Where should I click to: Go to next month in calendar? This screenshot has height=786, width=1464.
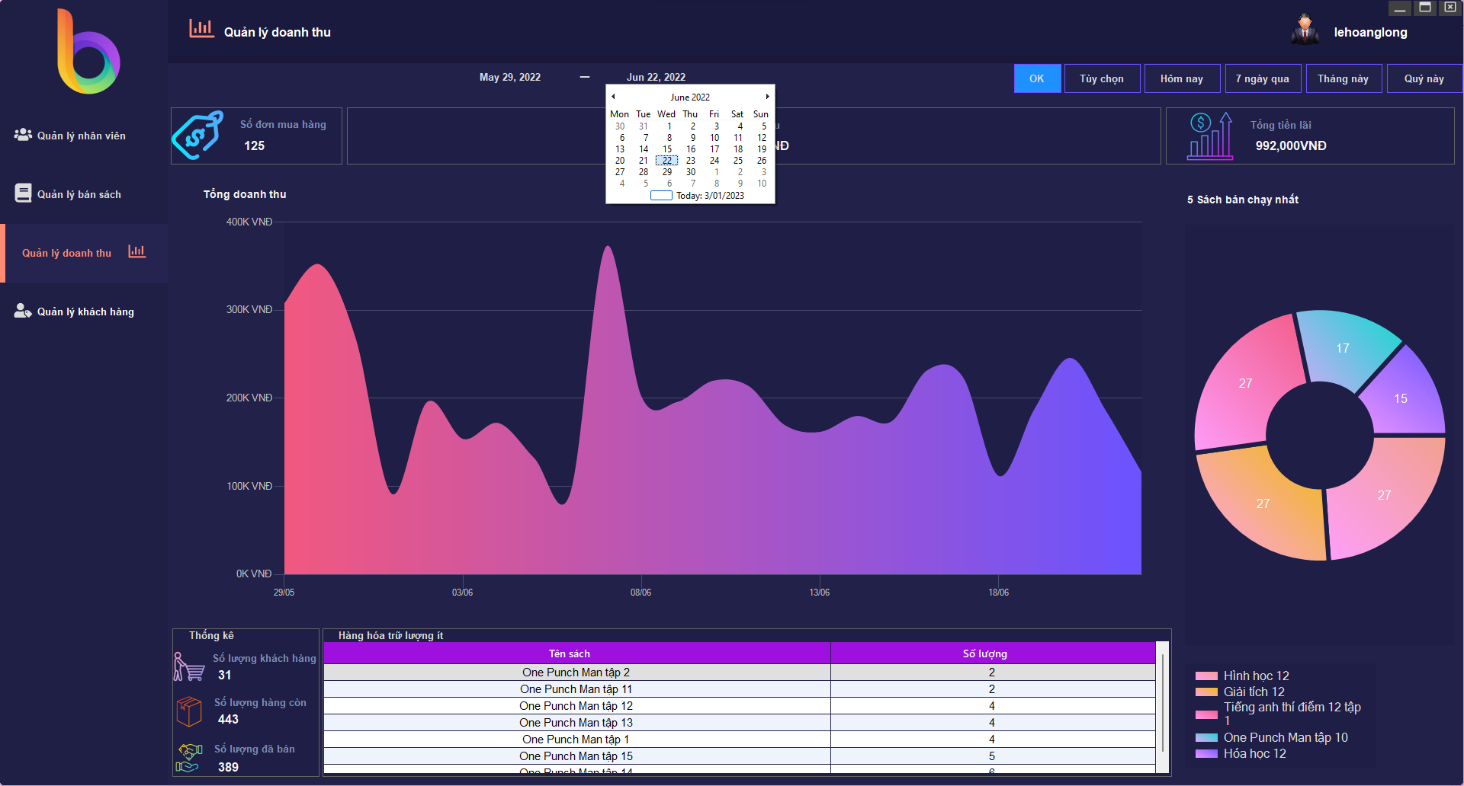click(767, 97)
